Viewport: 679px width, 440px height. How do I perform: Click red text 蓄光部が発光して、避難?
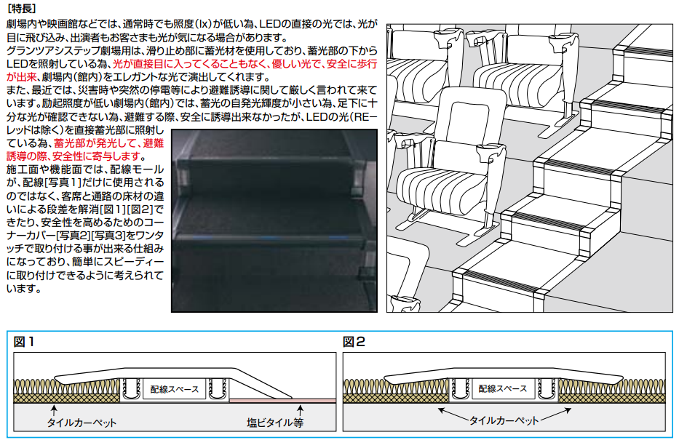(x=109, y=143)
